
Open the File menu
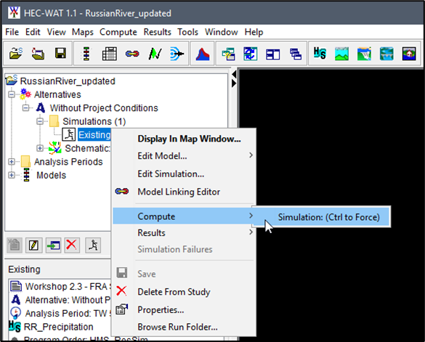tap(12, 32)
